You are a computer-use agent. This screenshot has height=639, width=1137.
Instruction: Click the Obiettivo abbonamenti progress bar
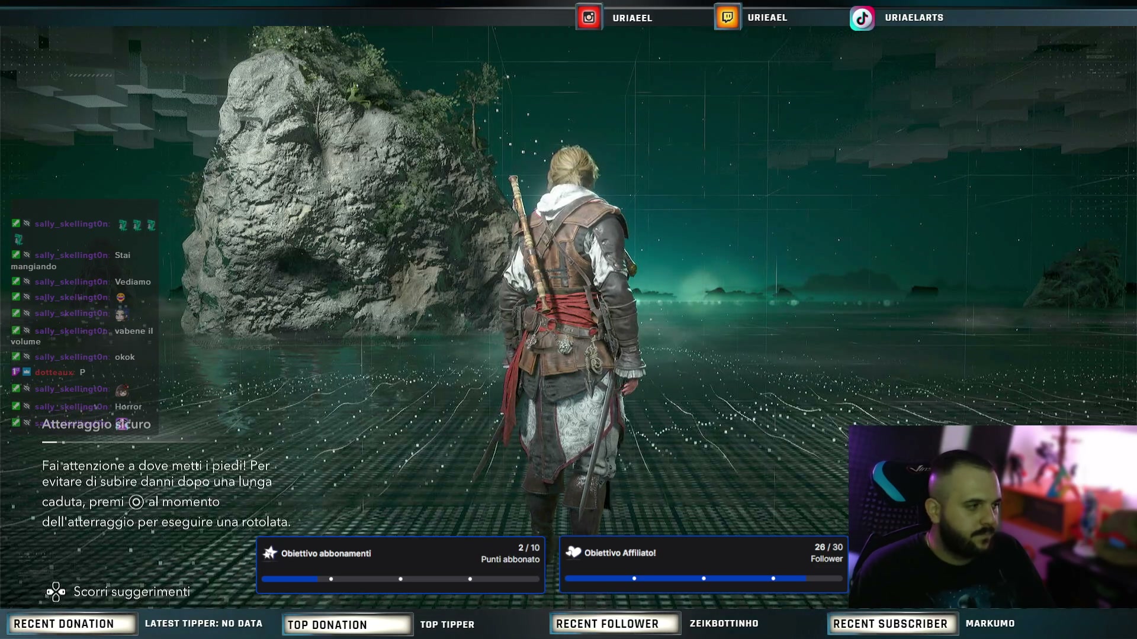coord(400,579)
